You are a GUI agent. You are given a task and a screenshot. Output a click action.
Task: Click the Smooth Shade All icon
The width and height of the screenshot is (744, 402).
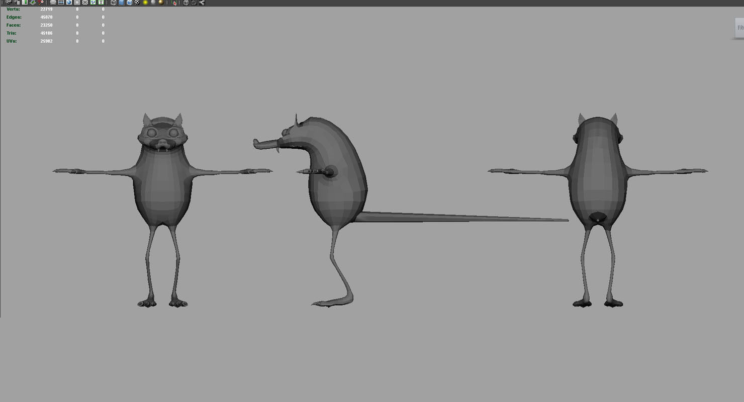click(x=121, y=3)
